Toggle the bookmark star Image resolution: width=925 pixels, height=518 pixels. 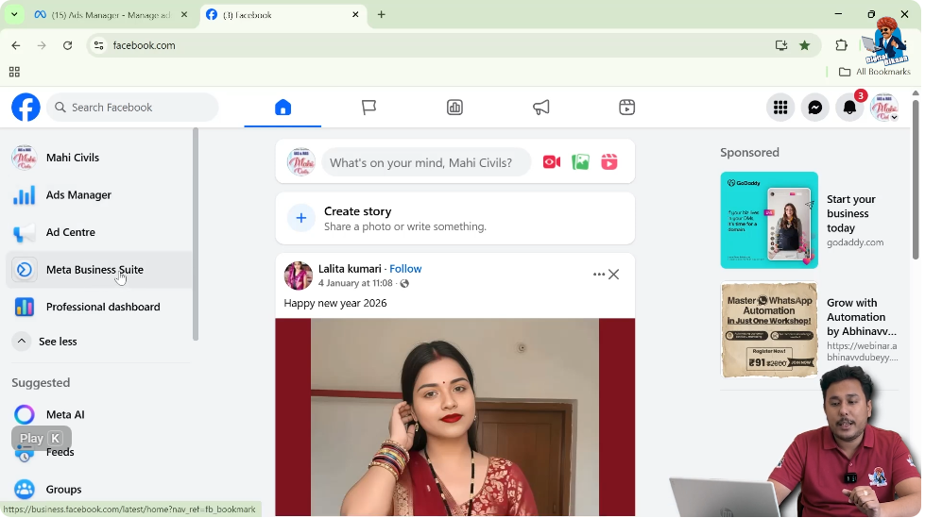click(805, 45)
